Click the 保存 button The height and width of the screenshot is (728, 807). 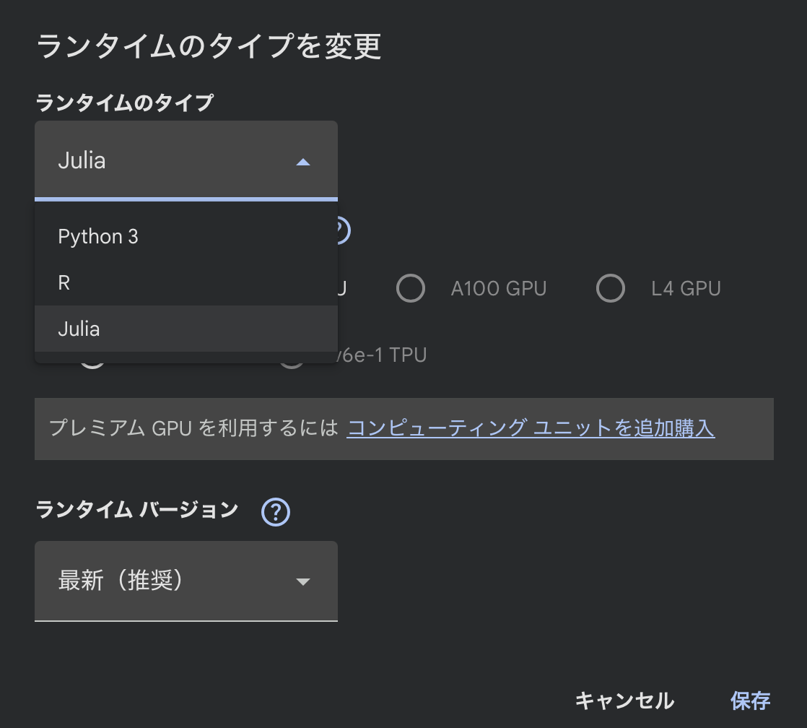[750, 701]
